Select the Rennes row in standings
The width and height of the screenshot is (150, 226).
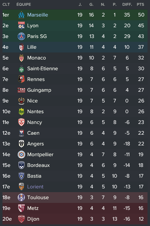(x=75, y=79)
